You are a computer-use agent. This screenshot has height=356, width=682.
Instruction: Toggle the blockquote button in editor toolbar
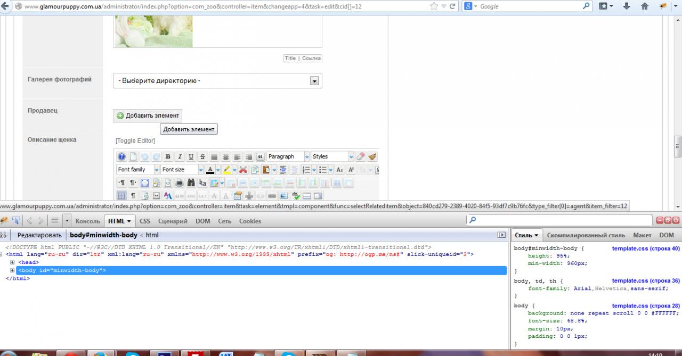point(261,156)
